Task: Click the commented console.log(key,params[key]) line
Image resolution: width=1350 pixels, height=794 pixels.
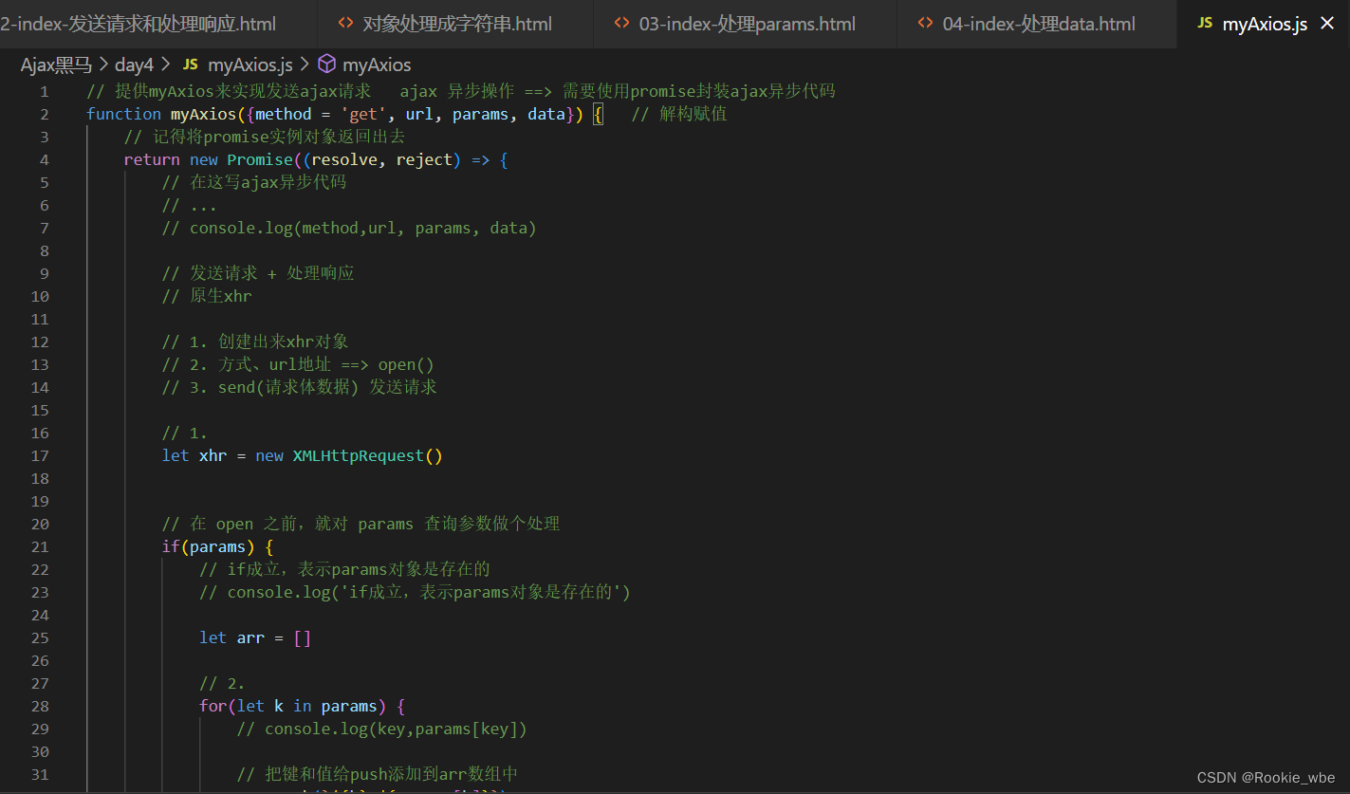Action: pyautogui.click(x=381, y=729)
